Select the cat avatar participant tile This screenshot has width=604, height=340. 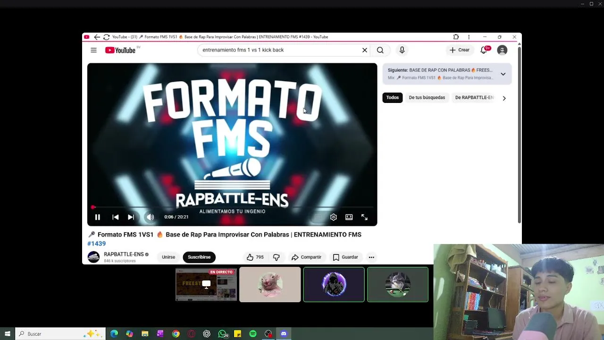pyautogui.click(x=398, y=285)
